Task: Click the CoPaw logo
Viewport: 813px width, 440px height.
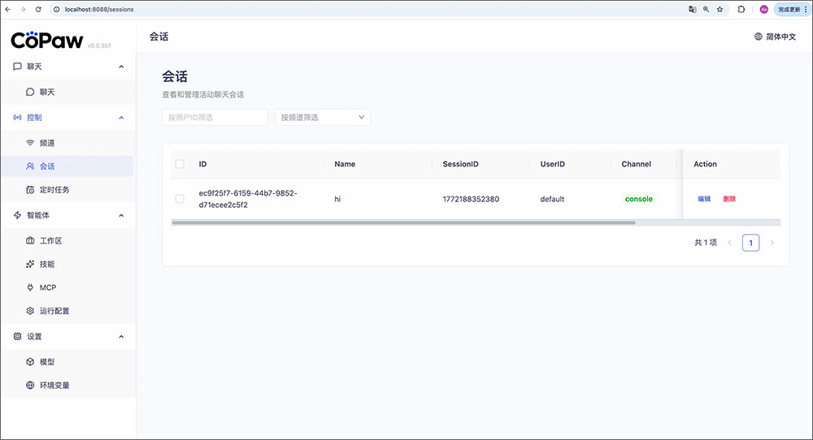Action: click(x=46, y=40)
